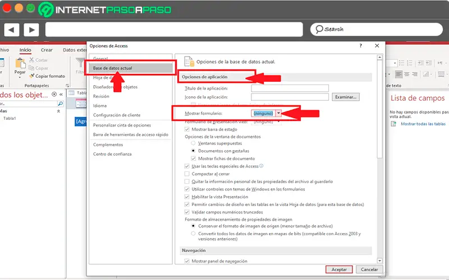The height and width of the screenshot is (280, 449).
Task: Collapse the Tablas group chevron
Action: 59,111
